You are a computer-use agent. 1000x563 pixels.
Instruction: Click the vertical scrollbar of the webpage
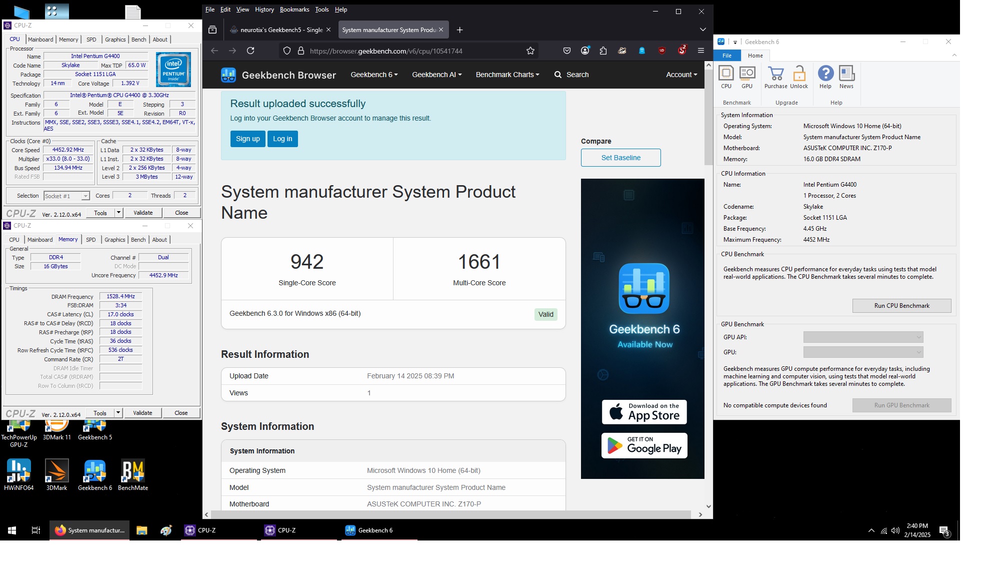pyautogui.click(x=708, y=117)
